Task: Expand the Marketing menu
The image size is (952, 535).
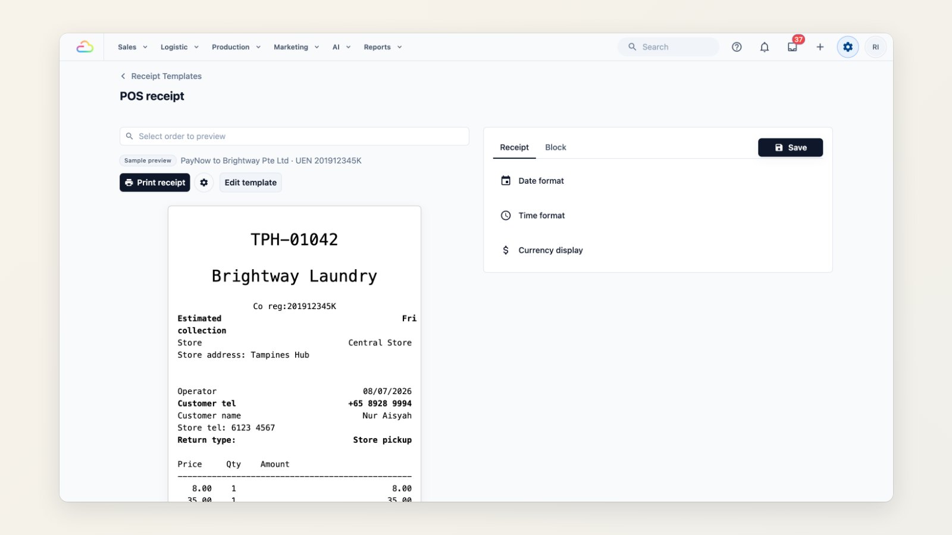Action: click(296, 47)
